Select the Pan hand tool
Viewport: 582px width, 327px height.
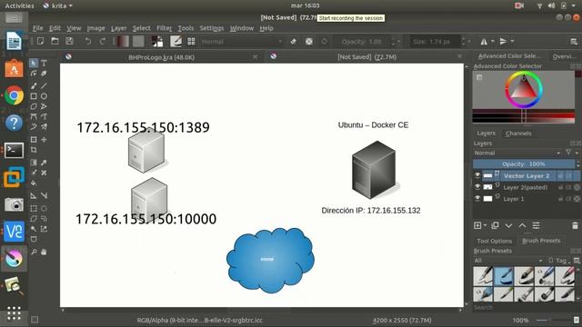(44, 252)
